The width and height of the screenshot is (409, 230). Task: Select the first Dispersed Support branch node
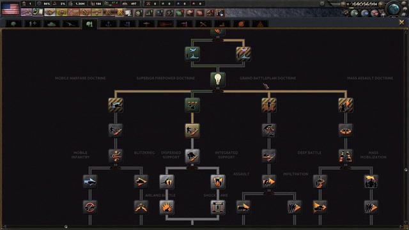(167, 181)
